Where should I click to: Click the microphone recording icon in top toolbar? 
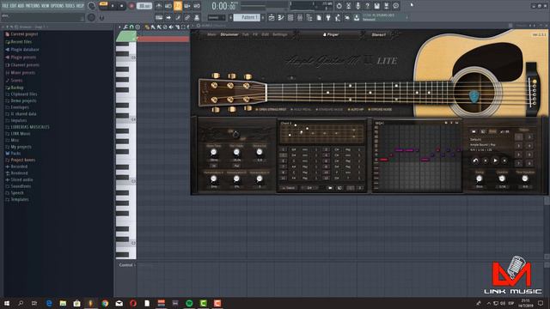(x=357, y=6)
